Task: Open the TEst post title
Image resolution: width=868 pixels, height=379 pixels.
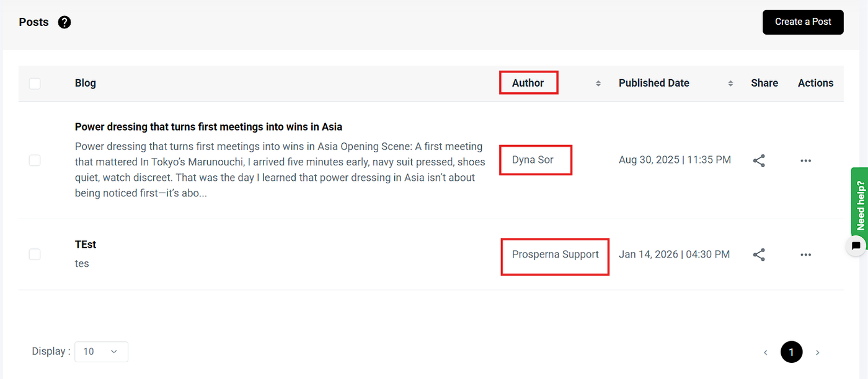Action: pos(86,245)
